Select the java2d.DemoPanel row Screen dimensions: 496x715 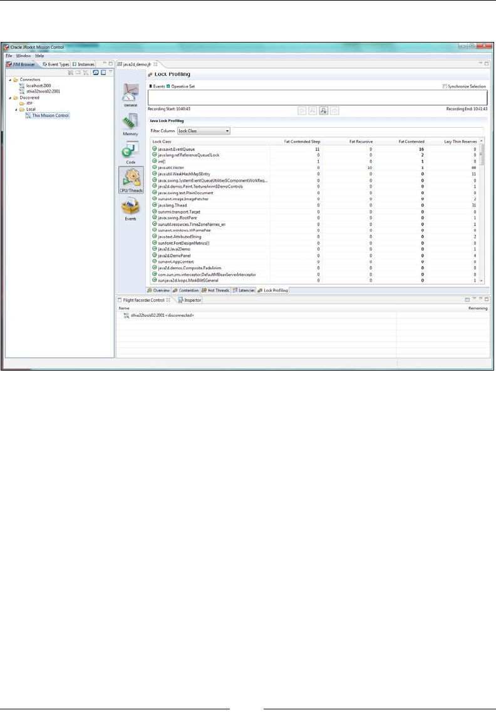314,255
